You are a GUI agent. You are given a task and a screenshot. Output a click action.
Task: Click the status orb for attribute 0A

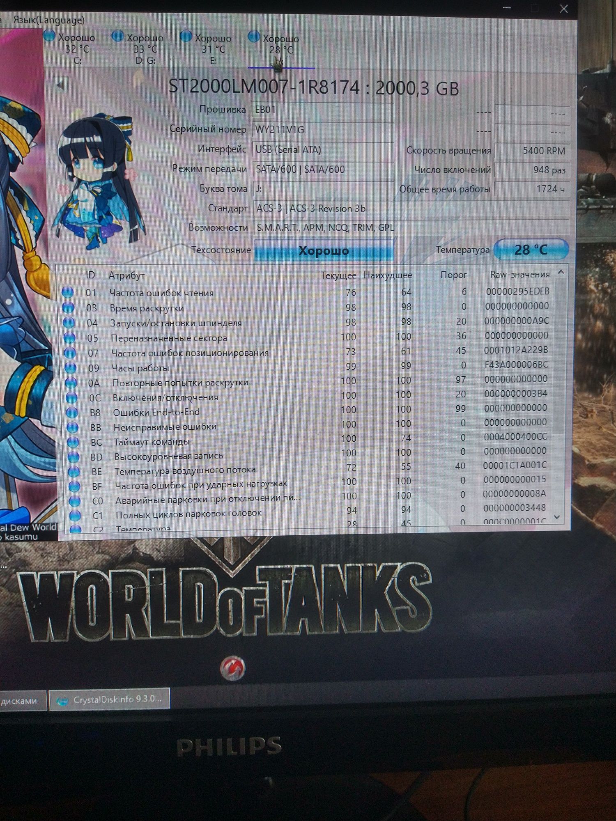[x=71, y=383]
